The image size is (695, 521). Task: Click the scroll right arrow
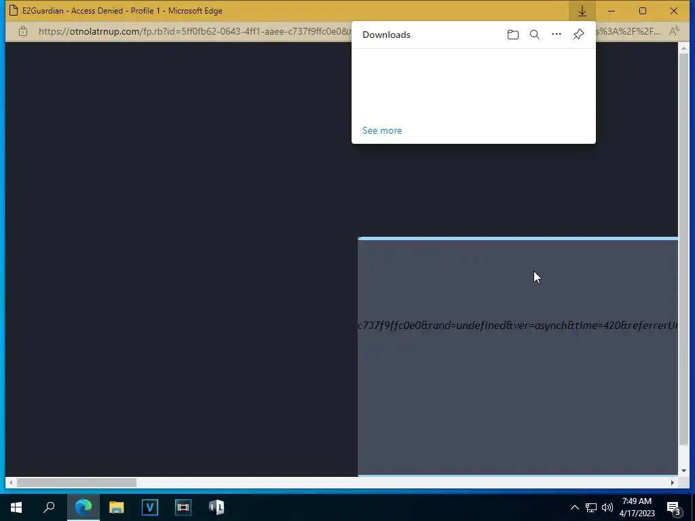pos(673,482)
